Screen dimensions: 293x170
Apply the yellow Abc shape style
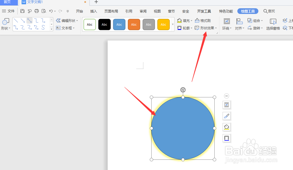[x=164, y=24]
